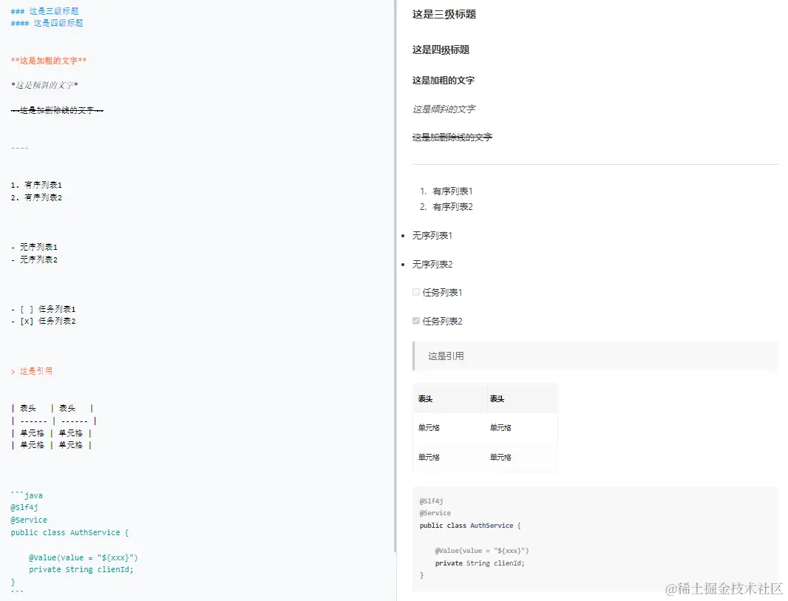The width and height of the screenshot is (788, 601).
Task: Toggle the checked '任务列表2' checkbox in preview
Action: coord(416,321)
